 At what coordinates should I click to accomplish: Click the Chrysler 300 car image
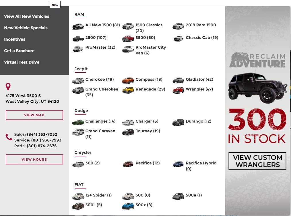(78, 164)
